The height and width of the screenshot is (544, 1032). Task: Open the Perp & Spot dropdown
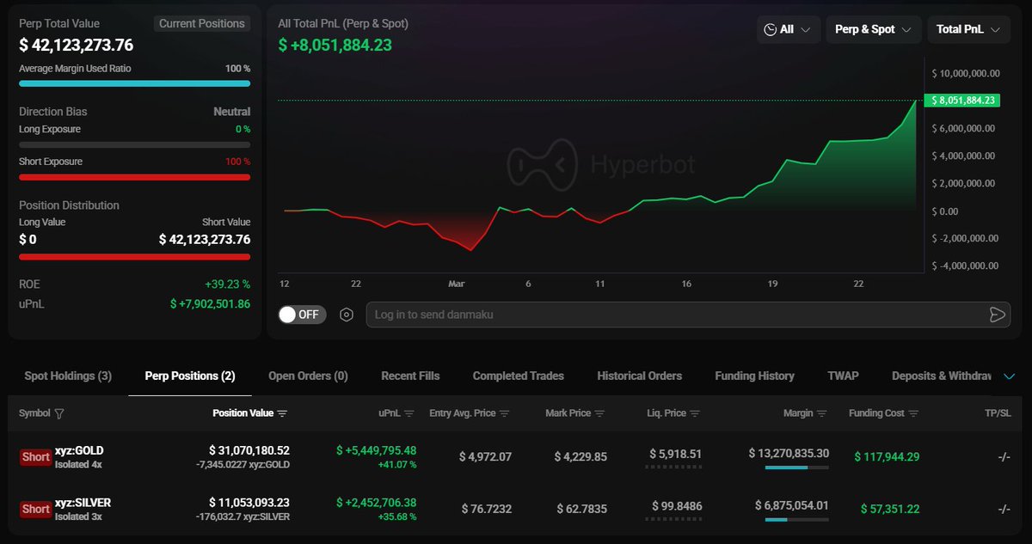pyautogui.click(x=873, y=29)
